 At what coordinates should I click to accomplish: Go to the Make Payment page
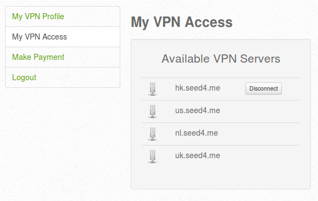38,57
